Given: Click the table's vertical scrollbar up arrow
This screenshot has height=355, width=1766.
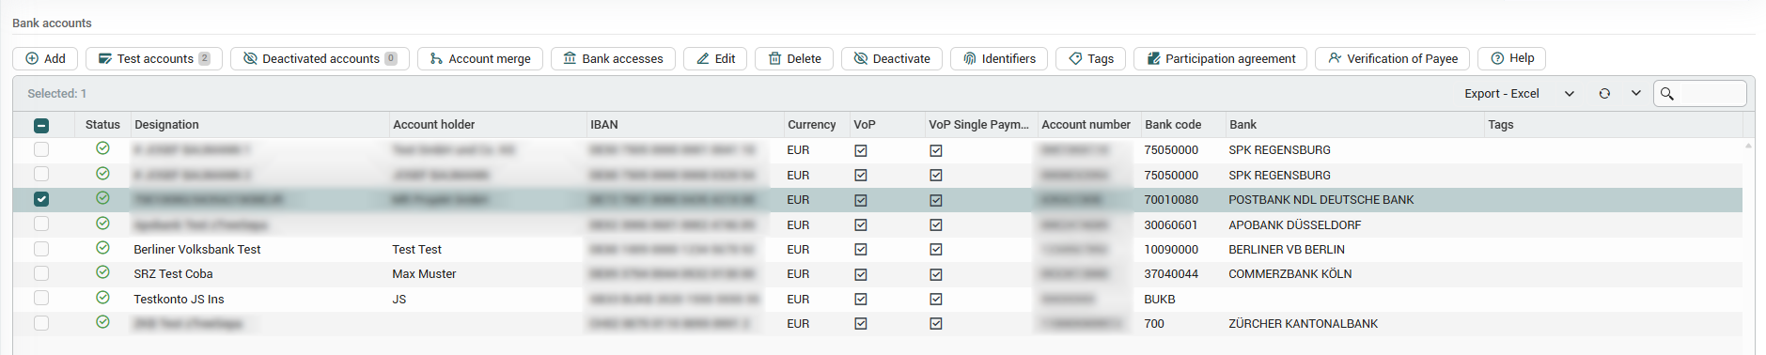Looking at the screenshot, I should pos(1748,145).
